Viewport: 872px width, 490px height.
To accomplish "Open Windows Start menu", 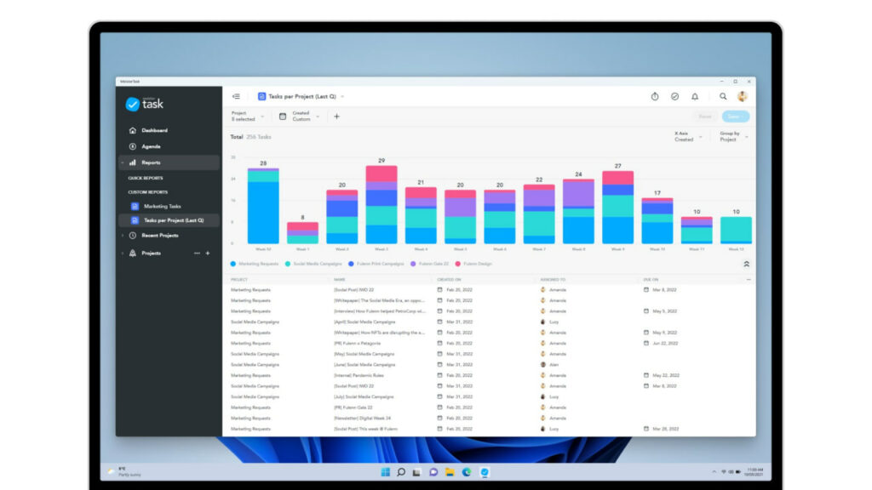I will coord(385,472).
